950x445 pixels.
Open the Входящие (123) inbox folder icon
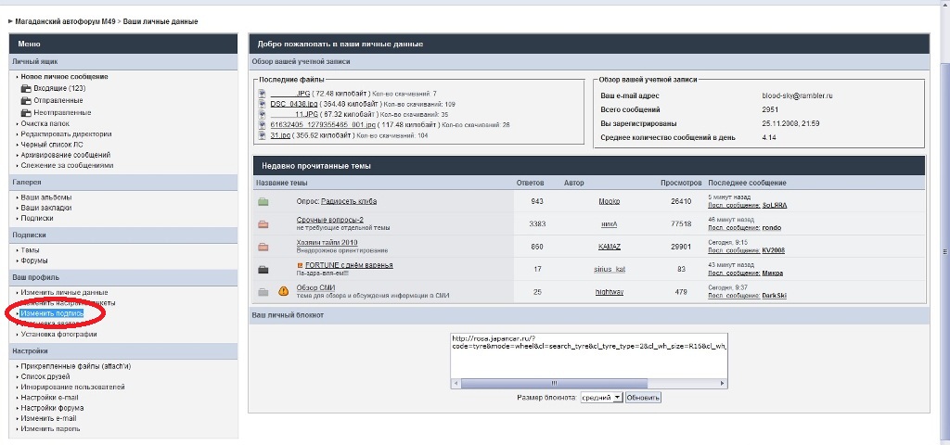pos(26,88)
